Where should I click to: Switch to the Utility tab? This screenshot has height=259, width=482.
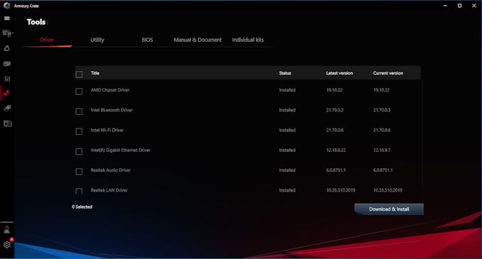97,40
